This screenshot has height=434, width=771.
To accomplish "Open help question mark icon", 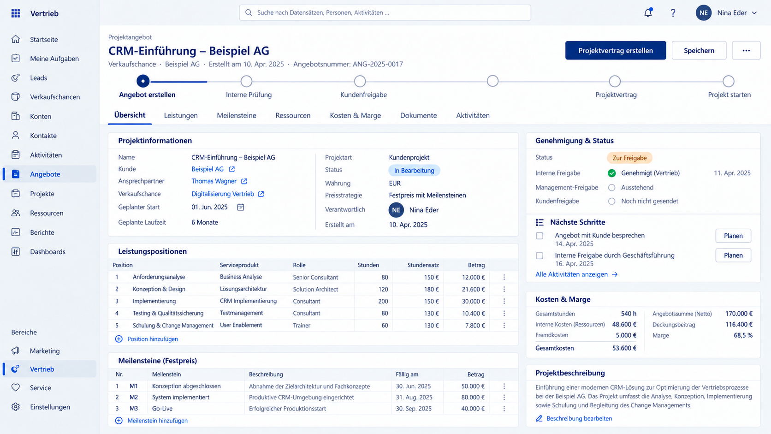I will click(x=673, y=13).
